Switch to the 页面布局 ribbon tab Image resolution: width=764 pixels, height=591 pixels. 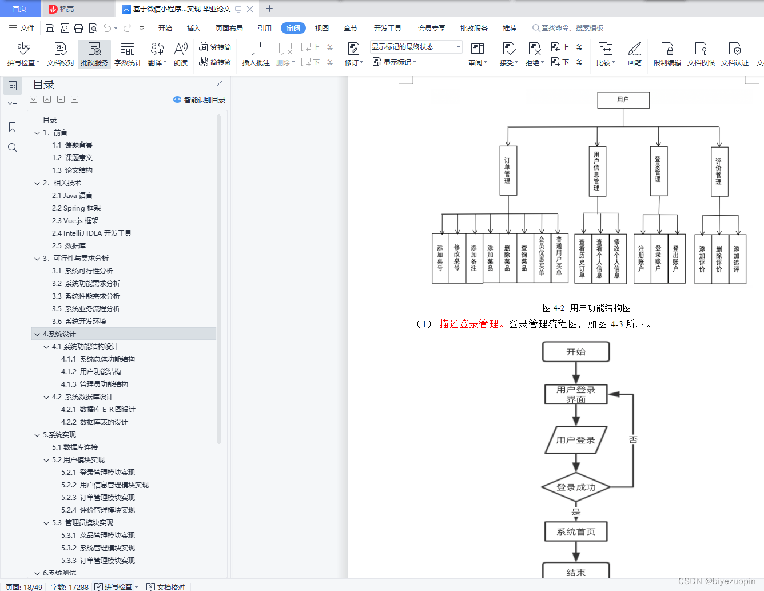(229, 28)
